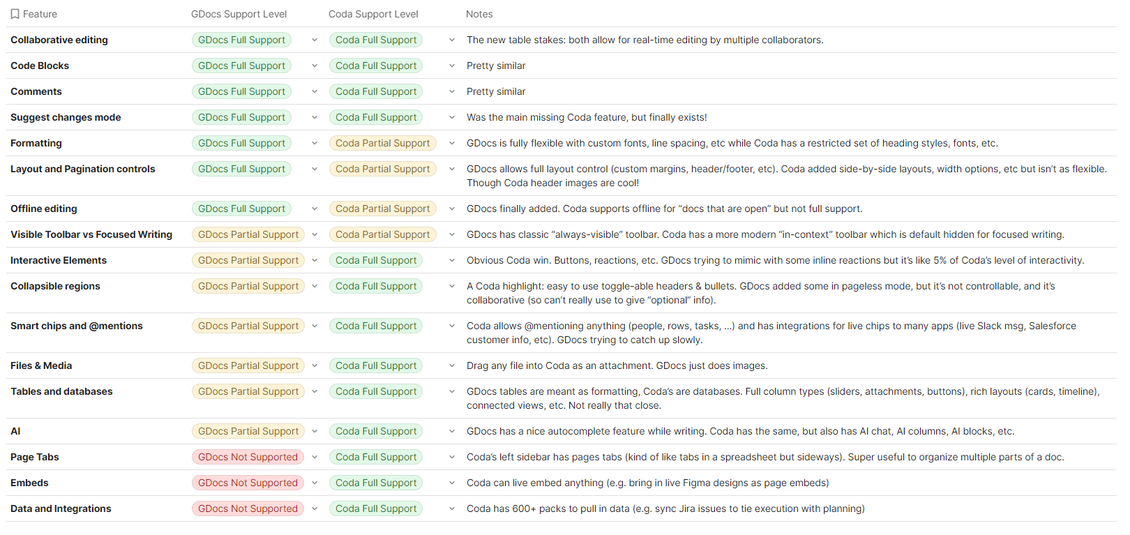Select the Page Tabs feature cell

(x=35, y=457)
